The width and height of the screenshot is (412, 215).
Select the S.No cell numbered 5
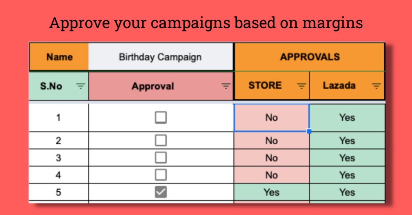58,192
